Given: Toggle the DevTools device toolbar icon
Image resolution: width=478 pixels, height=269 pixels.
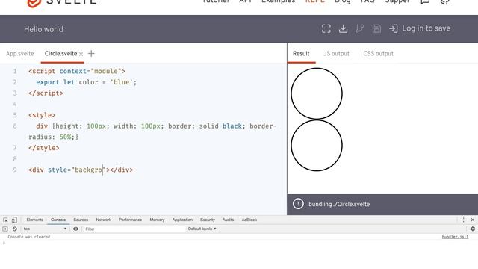Looking at the screenshot, I should coord(14,220).
